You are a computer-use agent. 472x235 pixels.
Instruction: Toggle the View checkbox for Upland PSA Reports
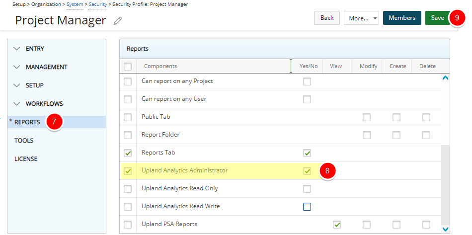point(337,225)
